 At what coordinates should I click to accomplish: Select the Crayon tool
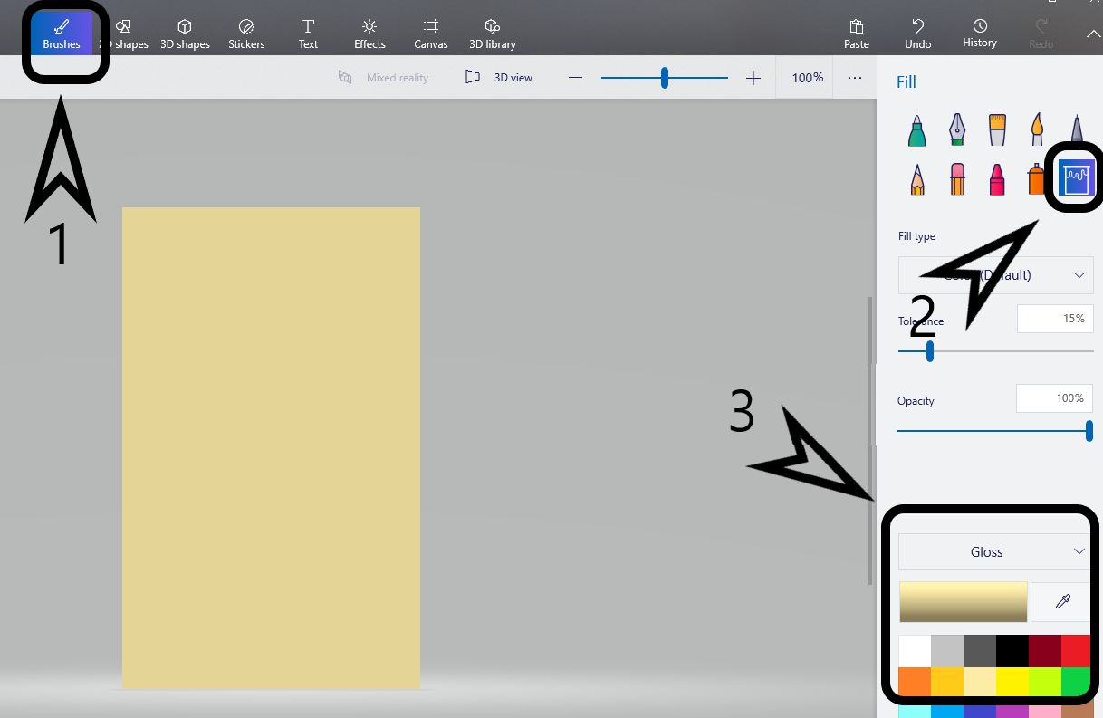pos(997,178)
